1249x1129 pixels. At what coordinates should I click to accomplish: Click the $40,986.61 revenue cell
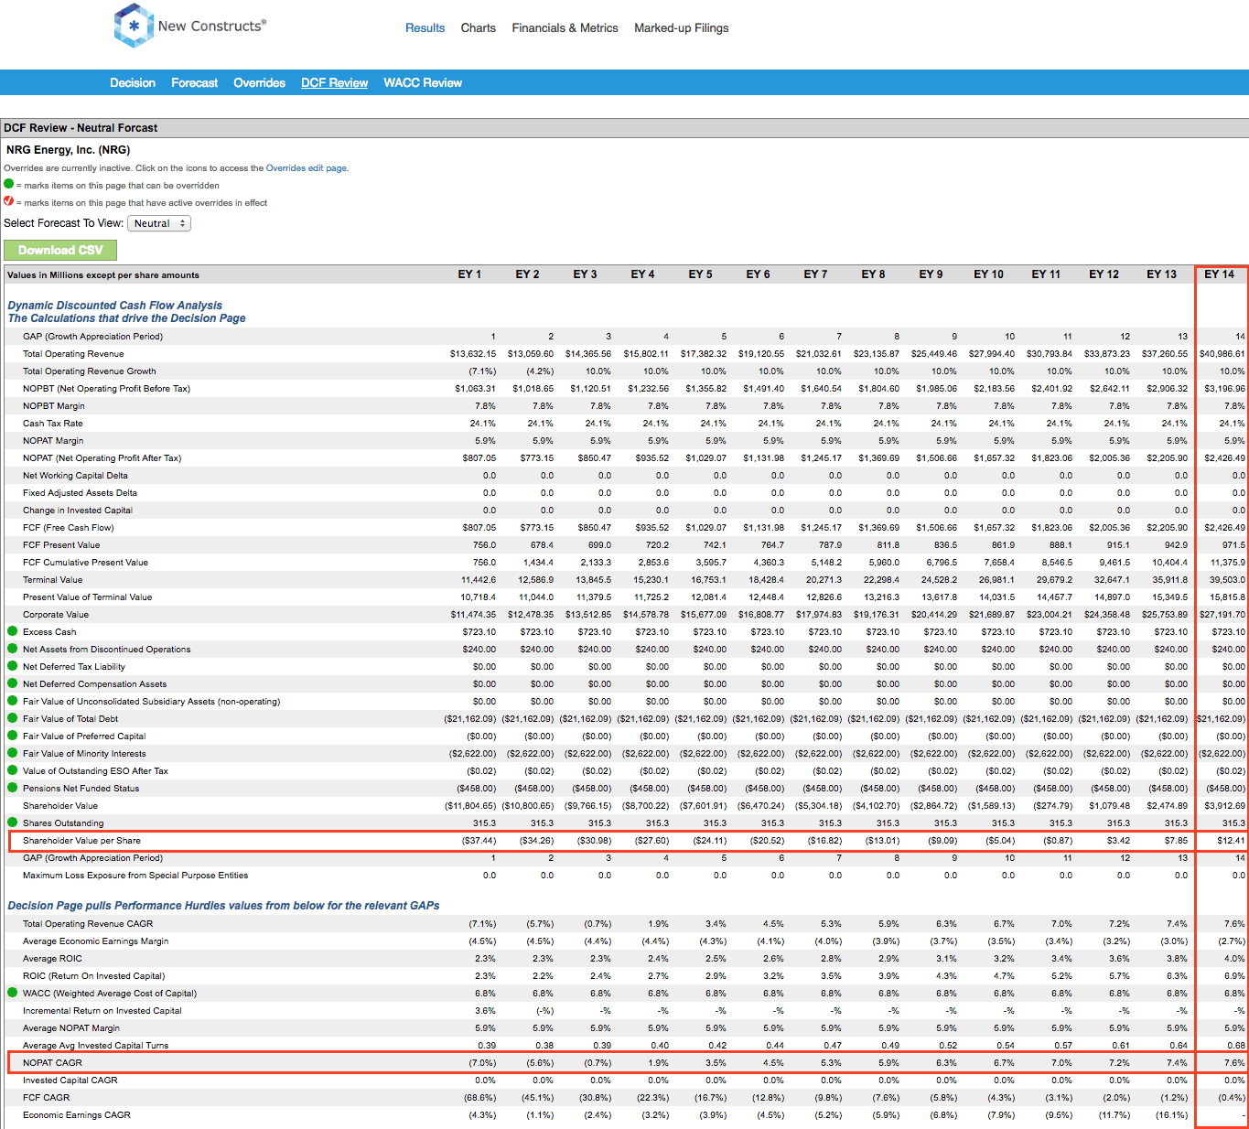[x=1222, y=354]
